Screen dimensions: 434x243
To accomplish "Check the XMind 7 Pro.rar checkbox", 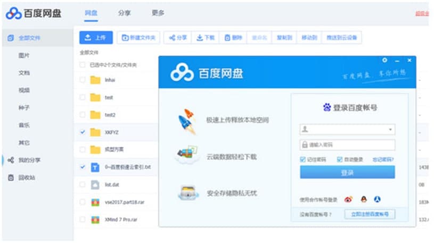I will (x=82, y=220).
